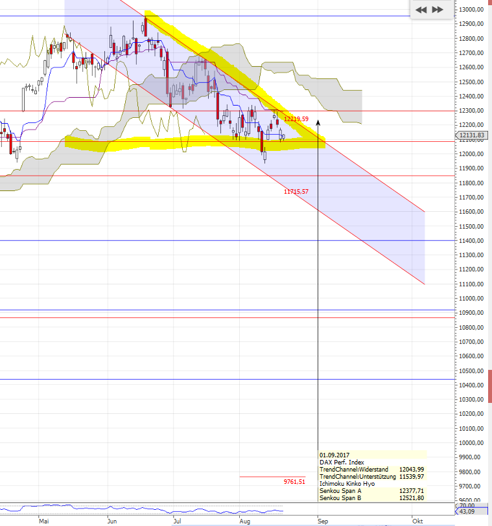Click the Mai label on time axis
Screen dimensions: 492x526
point(44,520)
